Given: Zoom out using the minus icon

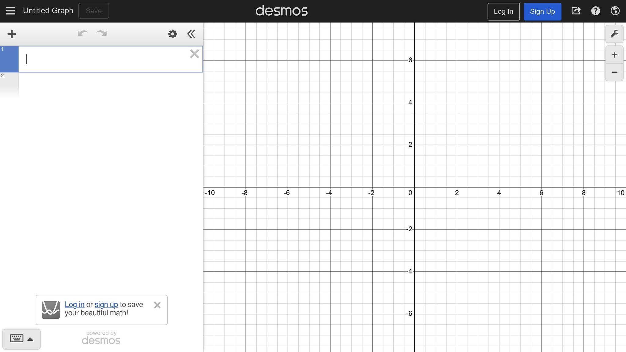Looking at the screenshot, I should [x=614, y=72].
